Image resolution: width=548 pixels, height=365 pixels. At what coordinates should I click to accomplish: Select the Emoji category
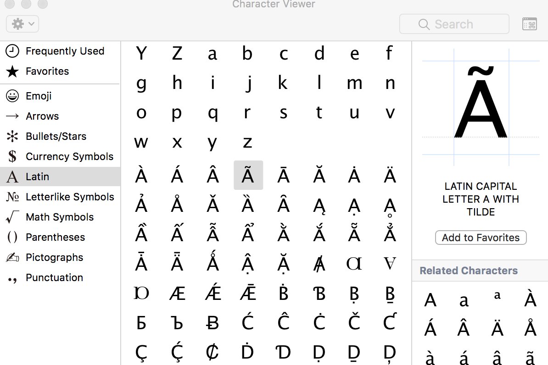coord(60,96)
